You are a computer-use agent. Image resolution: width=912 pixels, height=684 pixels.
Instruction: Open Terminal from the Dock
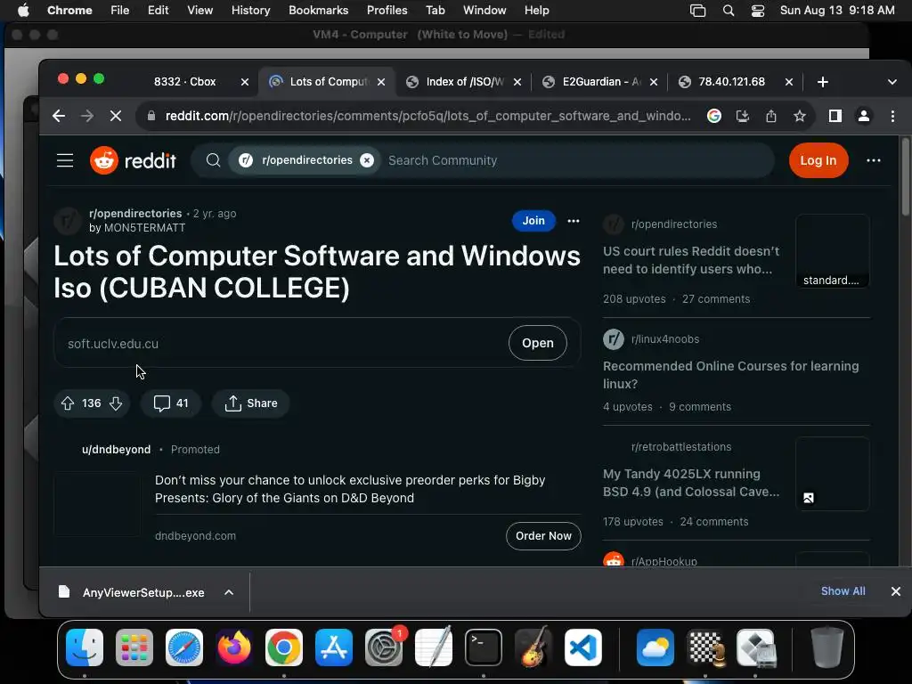(484, 647)
